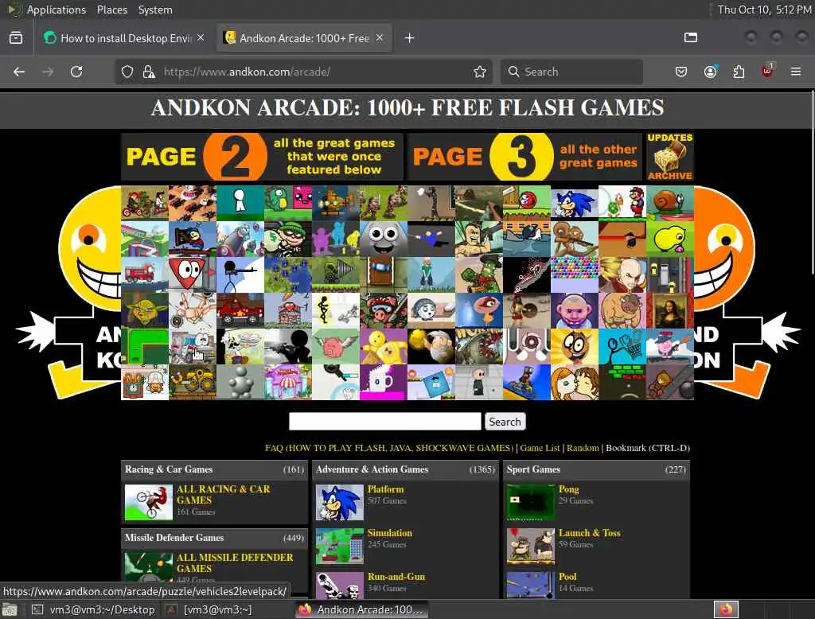Open ALL MISSILE DEFENDER GAMES link

[x=235, y=563]
